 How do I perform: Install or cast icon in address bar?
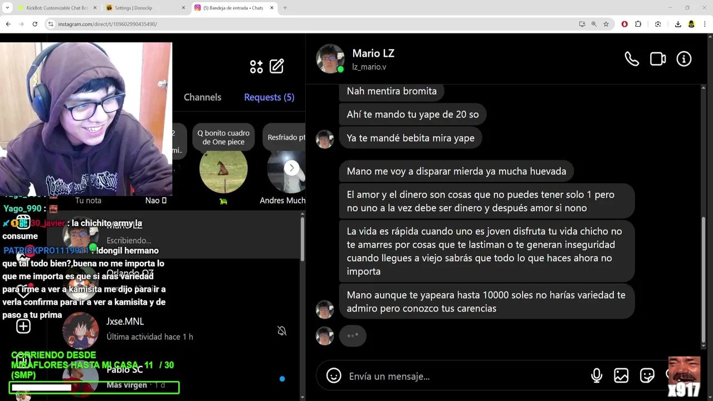582,24
